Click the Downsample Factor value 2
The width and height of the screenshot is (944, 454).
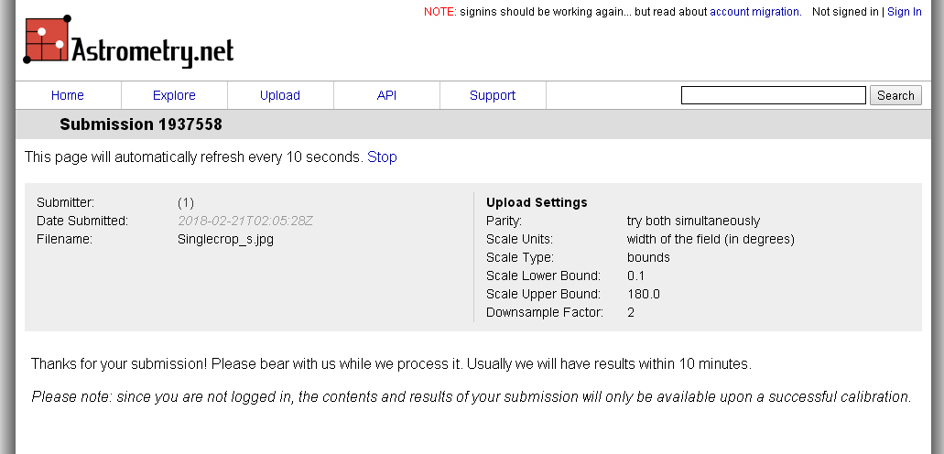click(x=630, y=312)
